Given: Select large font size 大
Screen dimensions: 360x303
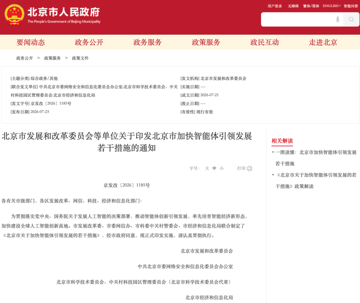Looking at the screenshot, I should (207, 168).
